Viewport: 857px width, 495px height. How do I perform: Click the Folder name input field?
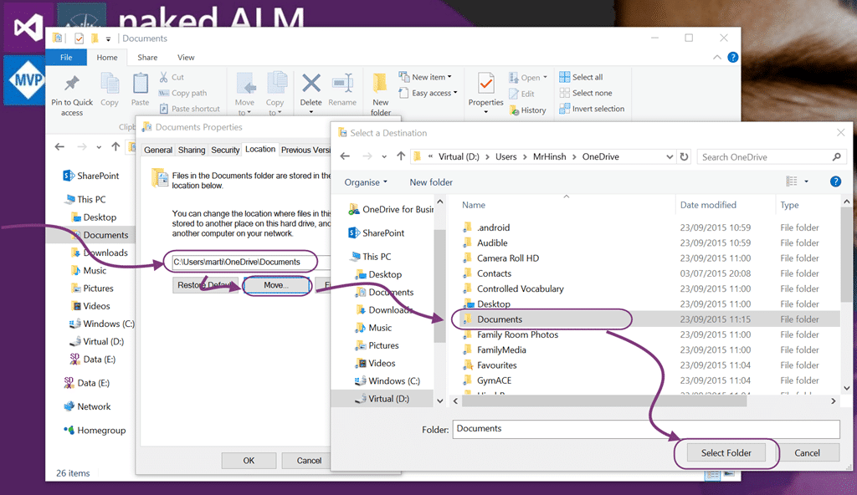646,429
